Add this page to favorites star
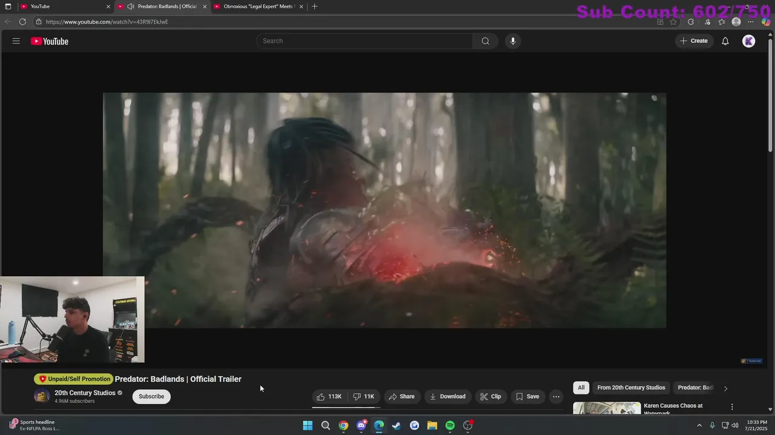 673,22
